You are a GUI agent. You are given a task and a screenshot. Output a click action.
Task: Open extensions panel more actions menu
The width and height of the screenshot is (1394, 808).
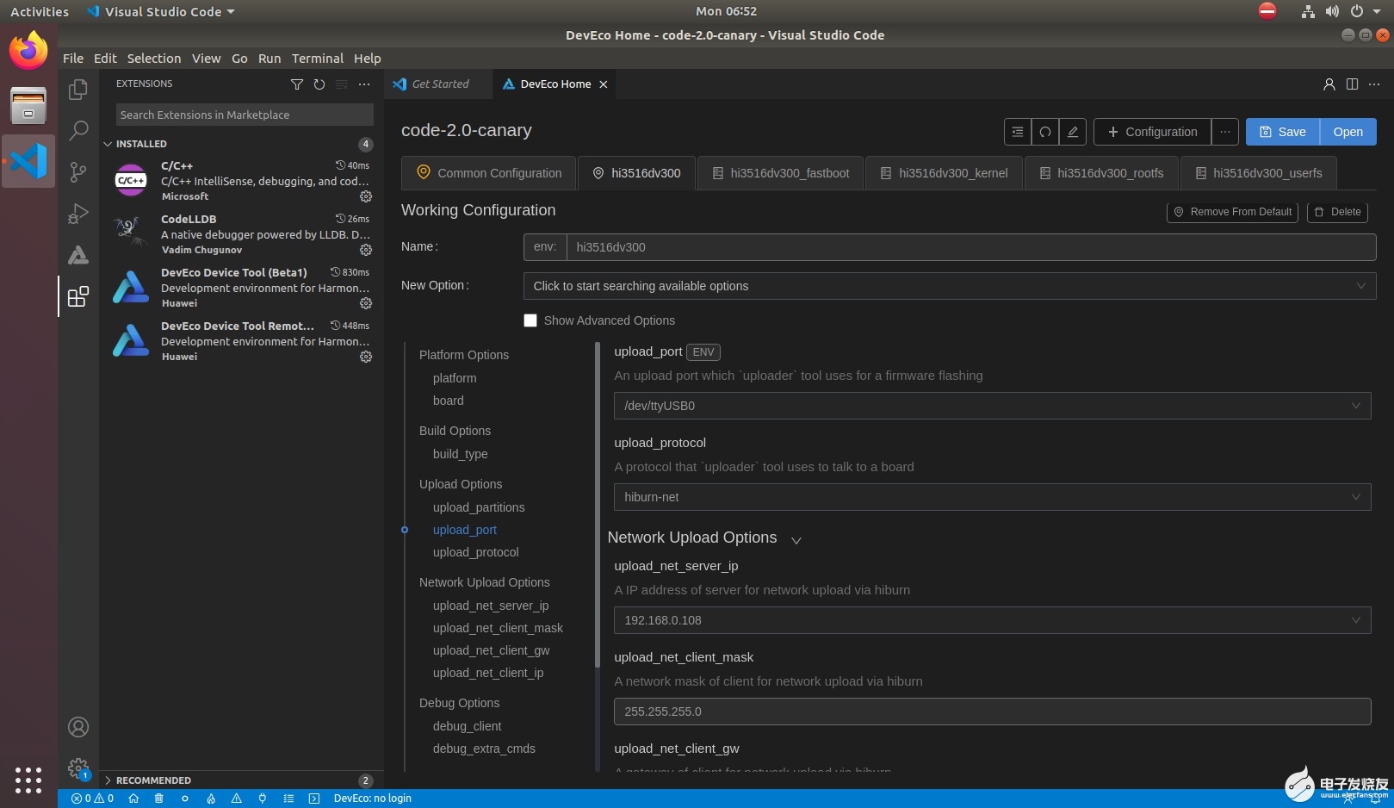[364, 84]
